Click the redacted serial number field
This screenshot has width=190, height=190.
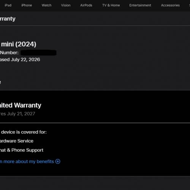[38, 53]
